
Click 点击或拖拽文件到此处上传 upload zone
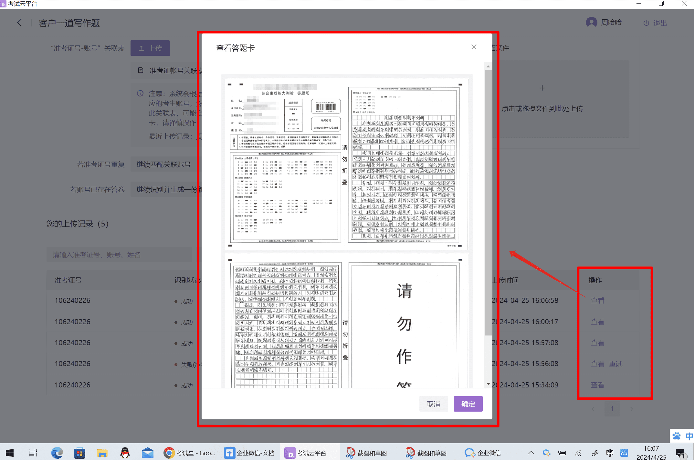point(542,109)
